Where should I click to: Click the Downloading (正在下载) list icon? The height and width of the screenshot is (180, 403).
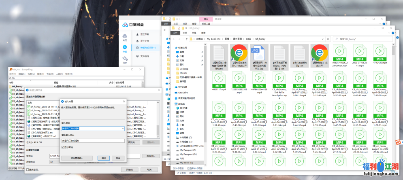coord(138,34)
